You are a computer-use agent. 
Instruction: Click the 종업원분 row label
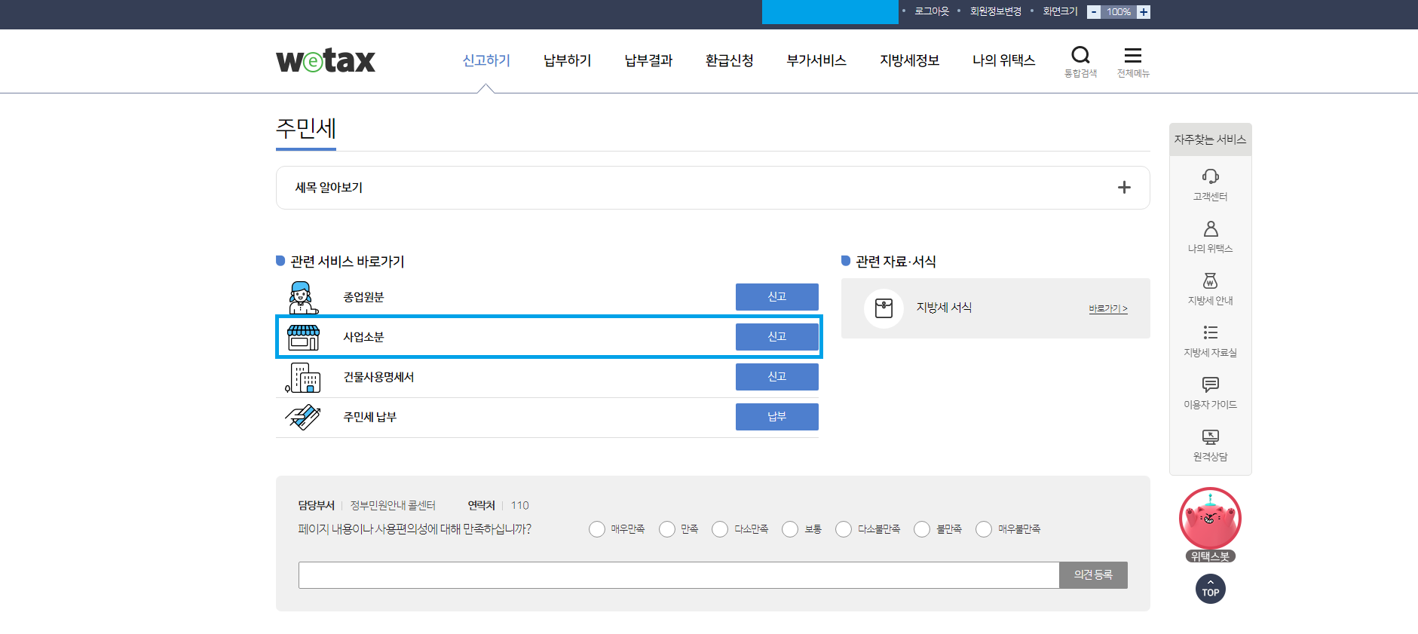tap(364, 297)
